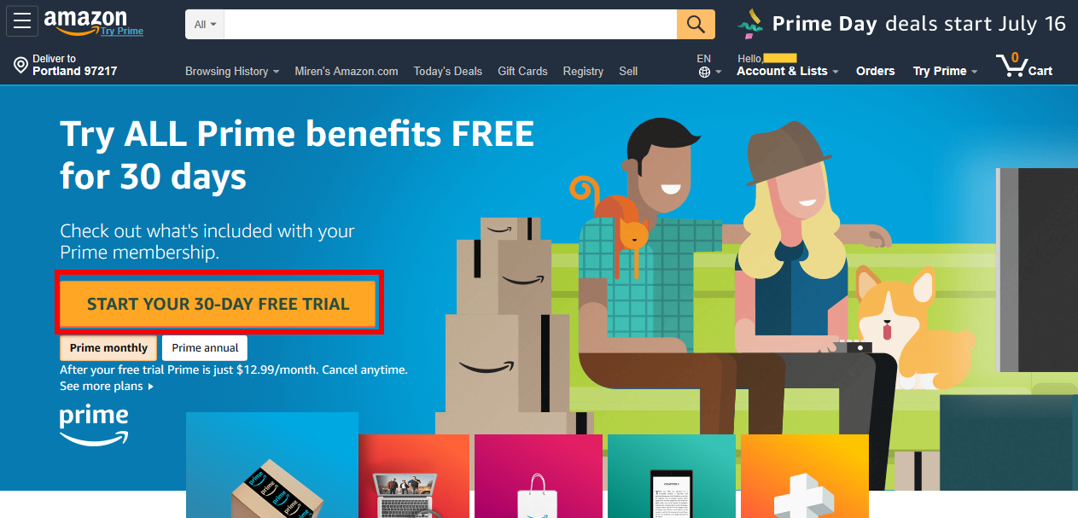The image size is (1078, 518).
Task: Select the Prime monthly plan option
Action: point(108,348)
